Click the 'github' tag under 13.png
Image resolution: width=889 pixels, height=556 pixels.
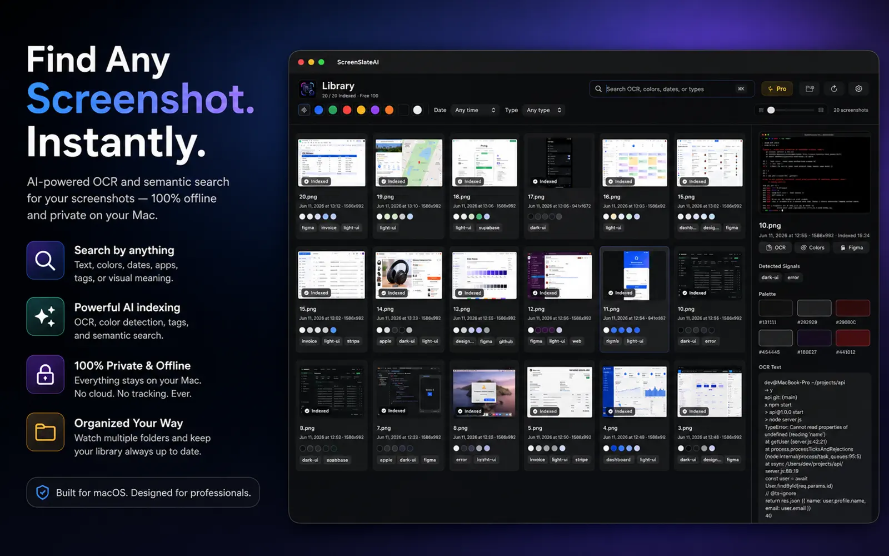point(506,341)
